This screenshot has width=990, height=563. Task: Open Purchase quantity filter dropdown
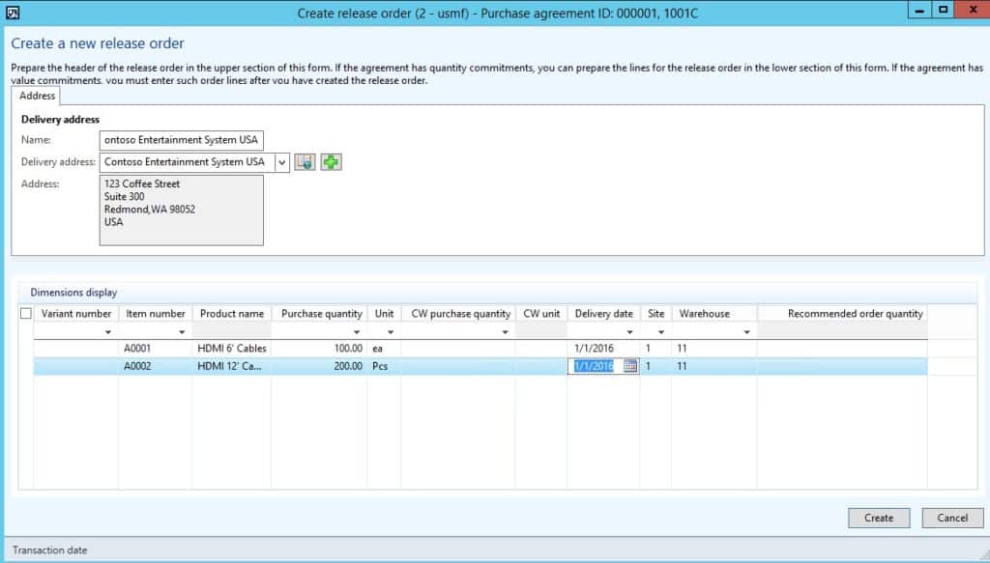tap(357, 331)
